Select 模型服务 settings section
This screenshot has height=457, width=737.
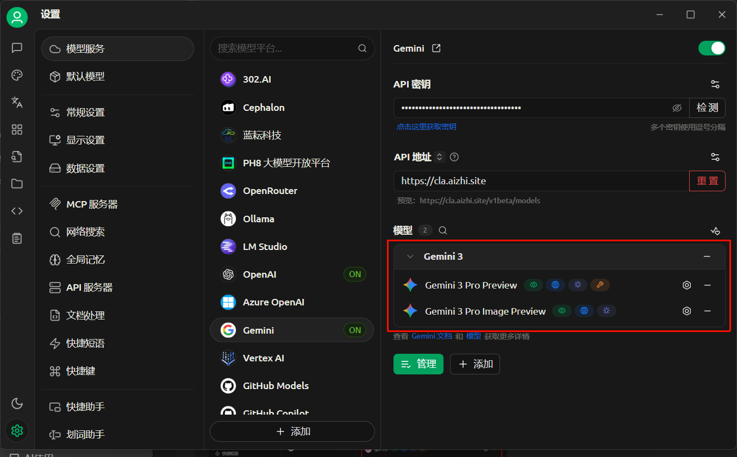[x=117, y=49]
